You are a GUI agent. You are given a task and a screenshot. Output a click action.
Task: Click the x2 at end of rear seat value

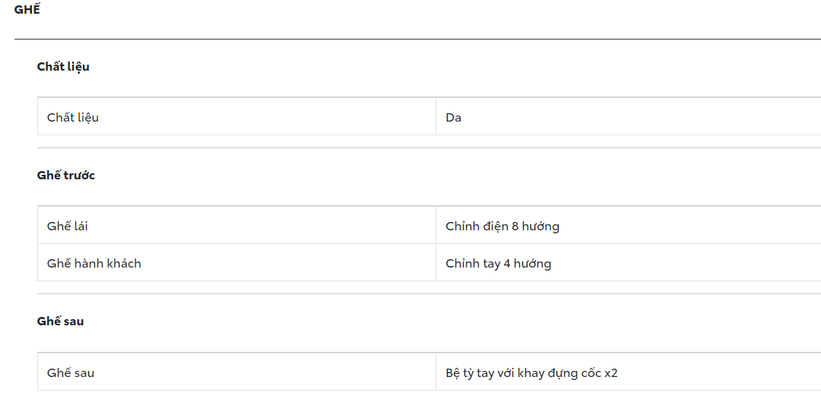[x=611, y=373]
